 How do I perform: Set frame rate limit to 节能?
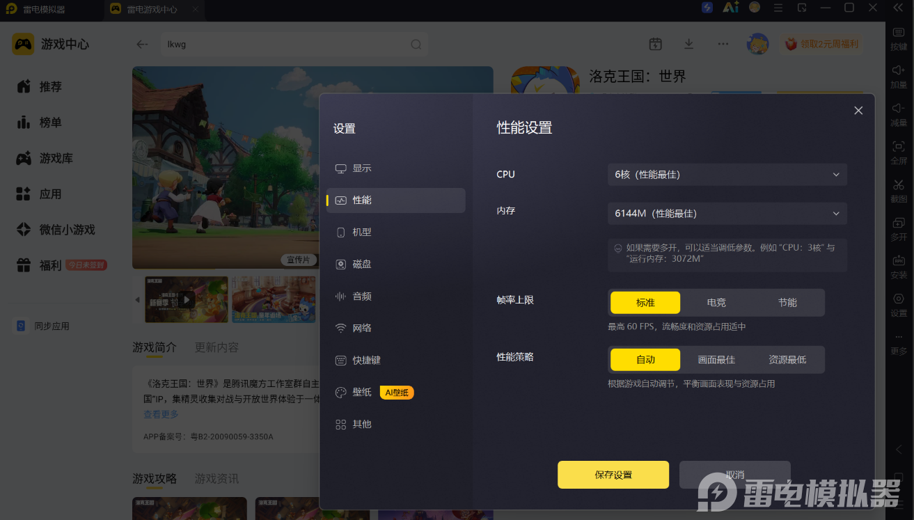787,303
